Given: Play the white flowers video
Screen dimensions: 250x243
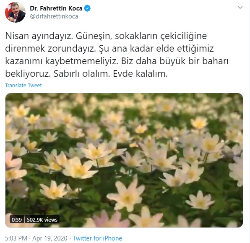Looking at the screenshot, I should coord(124,160).
